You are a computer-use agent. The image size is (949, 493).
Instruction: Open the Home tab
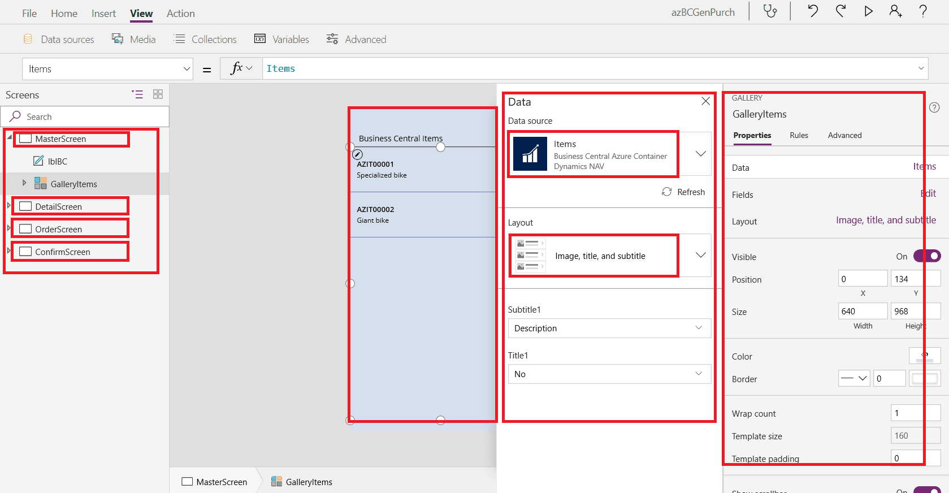64,13
